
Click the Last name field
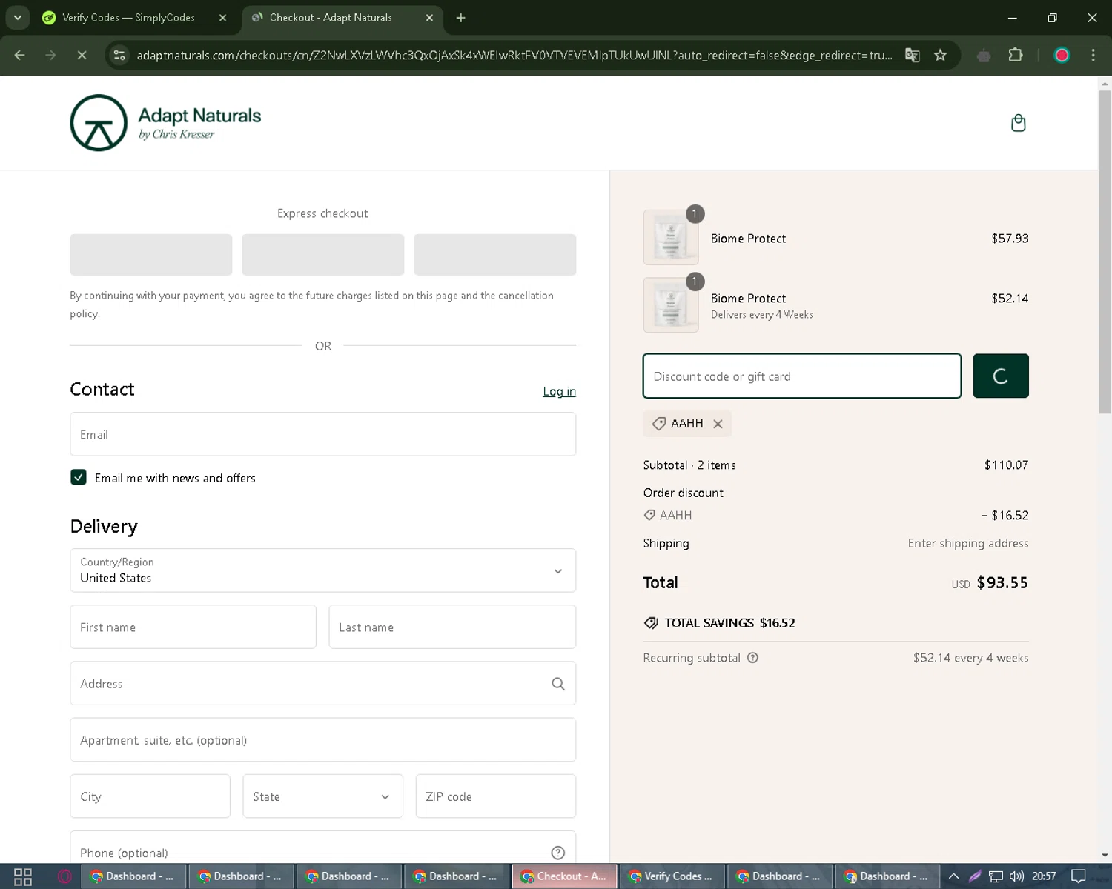(x=452, y=627)
